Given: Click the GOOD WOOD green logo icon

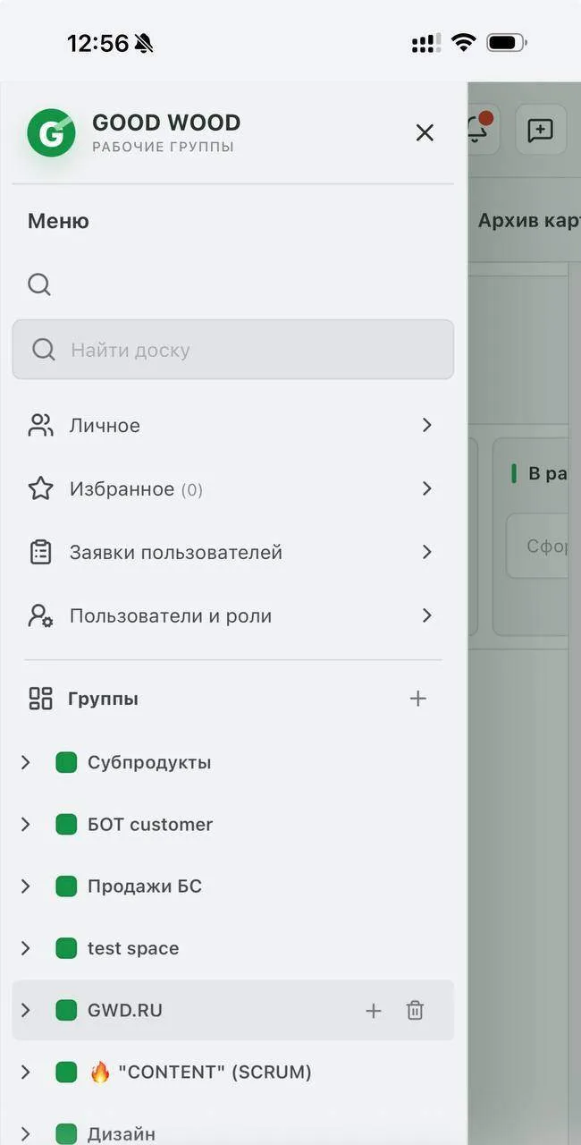Looking at the screenshot, I should point(51,133).
